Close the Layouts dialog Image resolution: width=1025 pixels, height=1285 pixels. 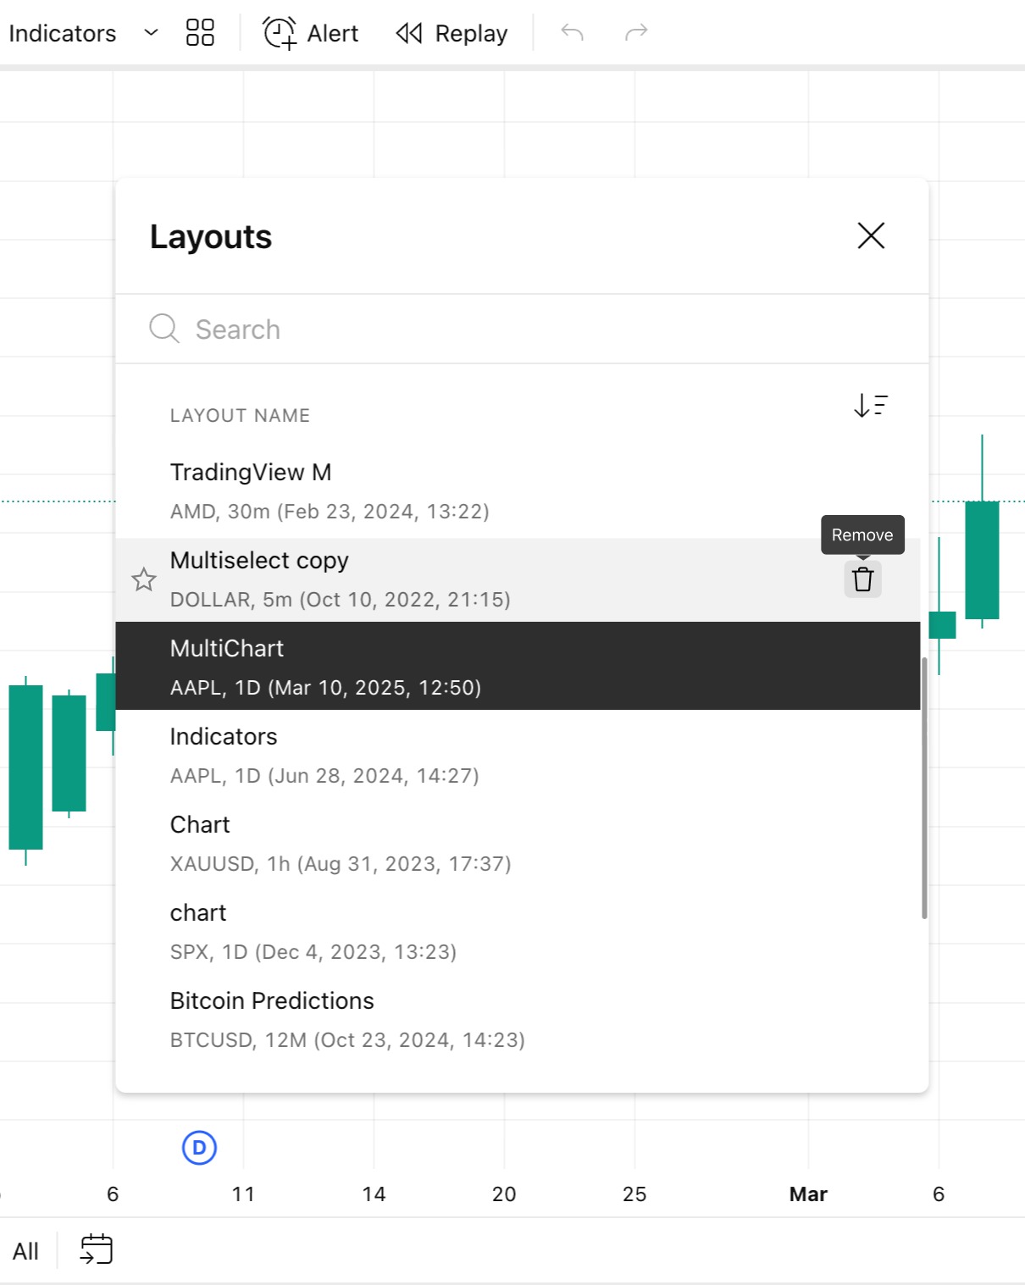coord(871,235)
